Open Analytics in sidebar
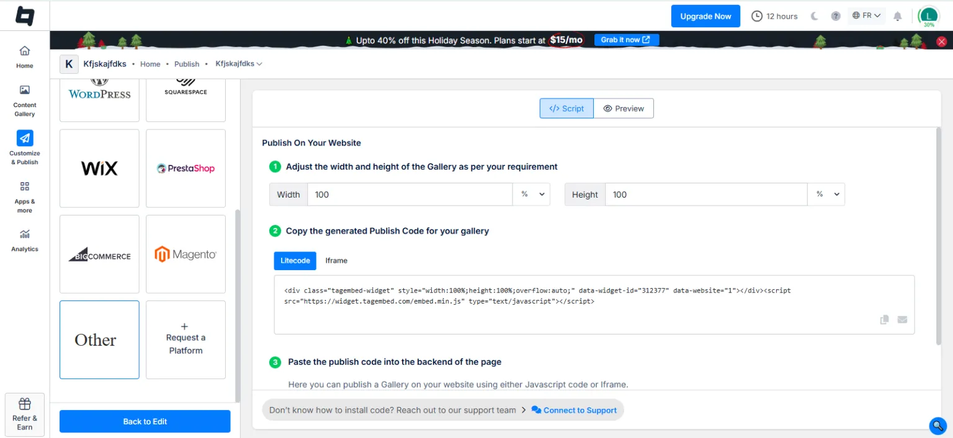Screen dimensions: 953x438 [25, 240]
